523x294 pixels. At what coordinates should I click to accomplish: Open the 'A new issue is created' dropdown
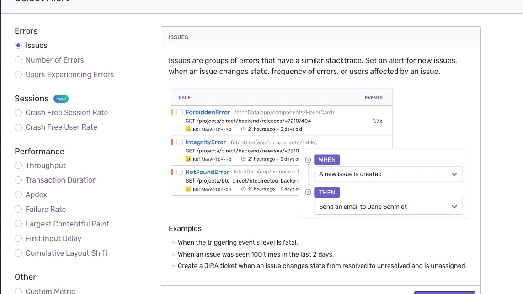point(388,174)
